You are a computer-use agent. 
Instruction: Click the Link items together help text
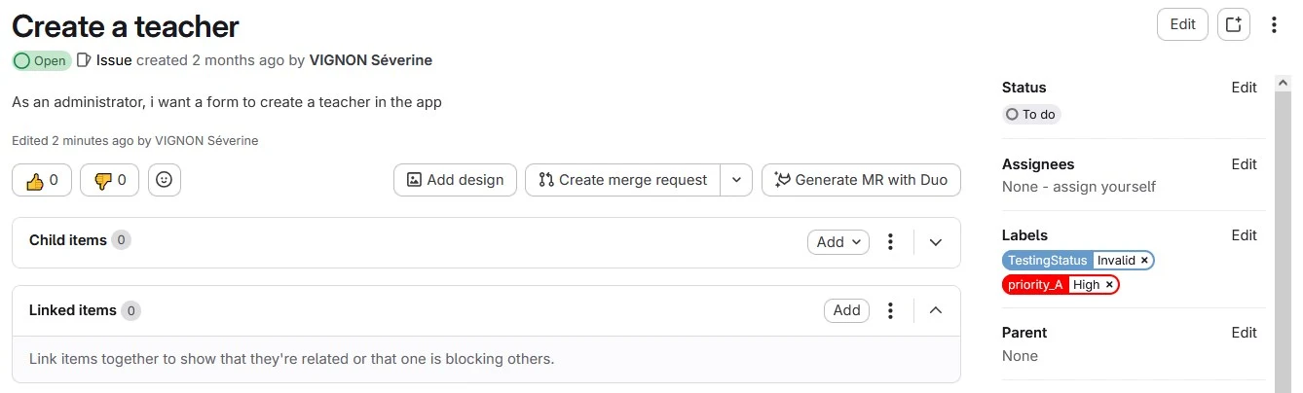291,359
